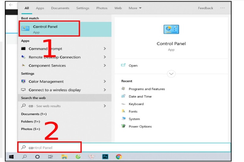Click the large Control Panel icon in preview pane

[x=171, y=29]
